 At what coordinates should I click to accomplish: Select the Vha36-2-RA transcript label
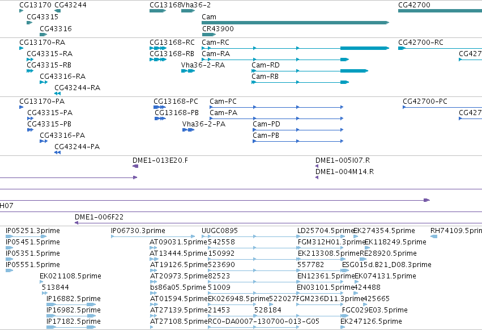203,65
